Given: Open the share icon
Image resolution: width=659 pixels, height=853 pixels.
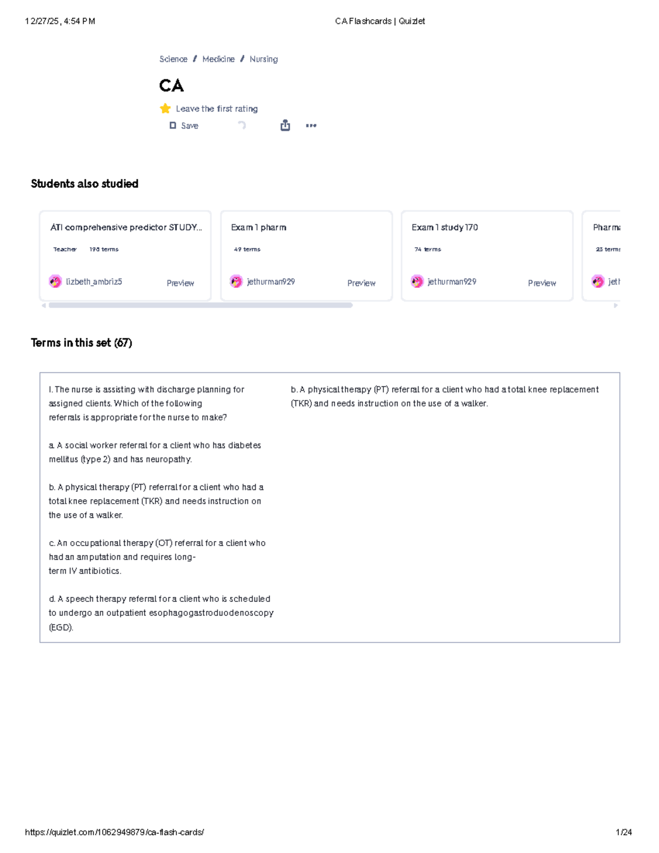Looking at the screenshot, I should point(285,125).
